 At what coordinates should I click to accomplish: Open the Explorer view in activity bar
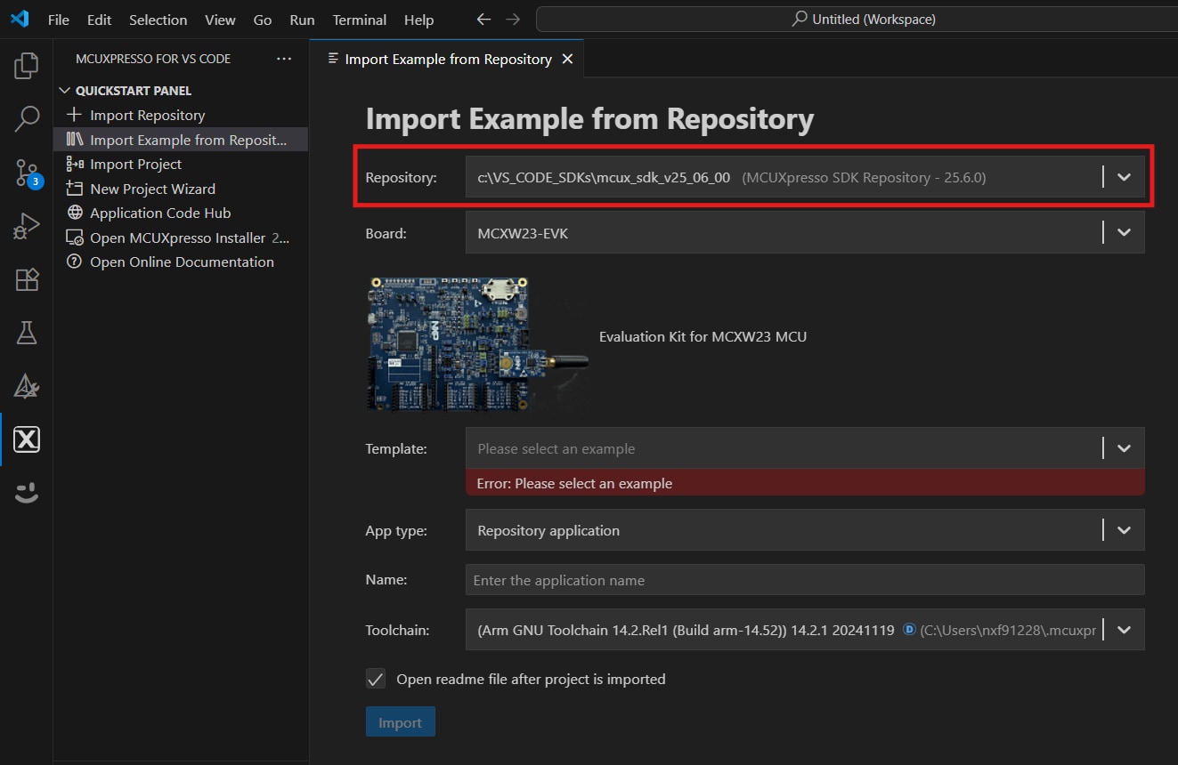[27, 65]
